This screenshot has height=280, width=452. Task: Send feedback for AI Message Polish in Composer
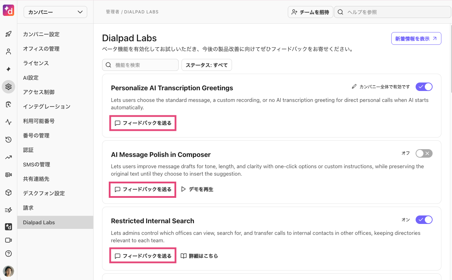tap(143, 189)
